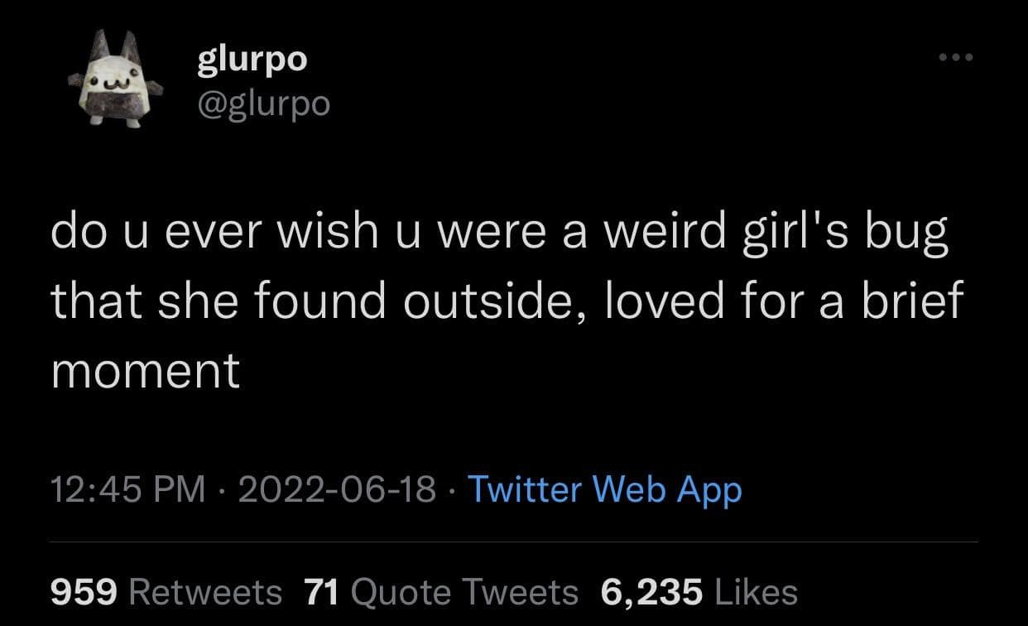View the Retweets list label

tap(205, 591)
